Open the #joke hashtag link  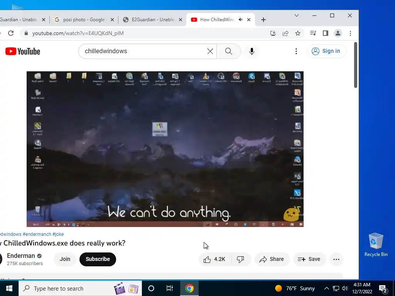(58, 234)
